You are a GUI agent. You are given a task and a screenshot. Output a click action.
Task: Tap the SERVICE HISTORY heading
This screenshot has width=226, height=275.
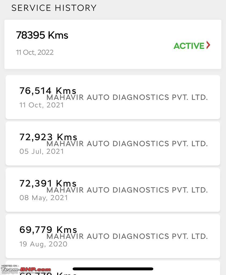[54, 8]
